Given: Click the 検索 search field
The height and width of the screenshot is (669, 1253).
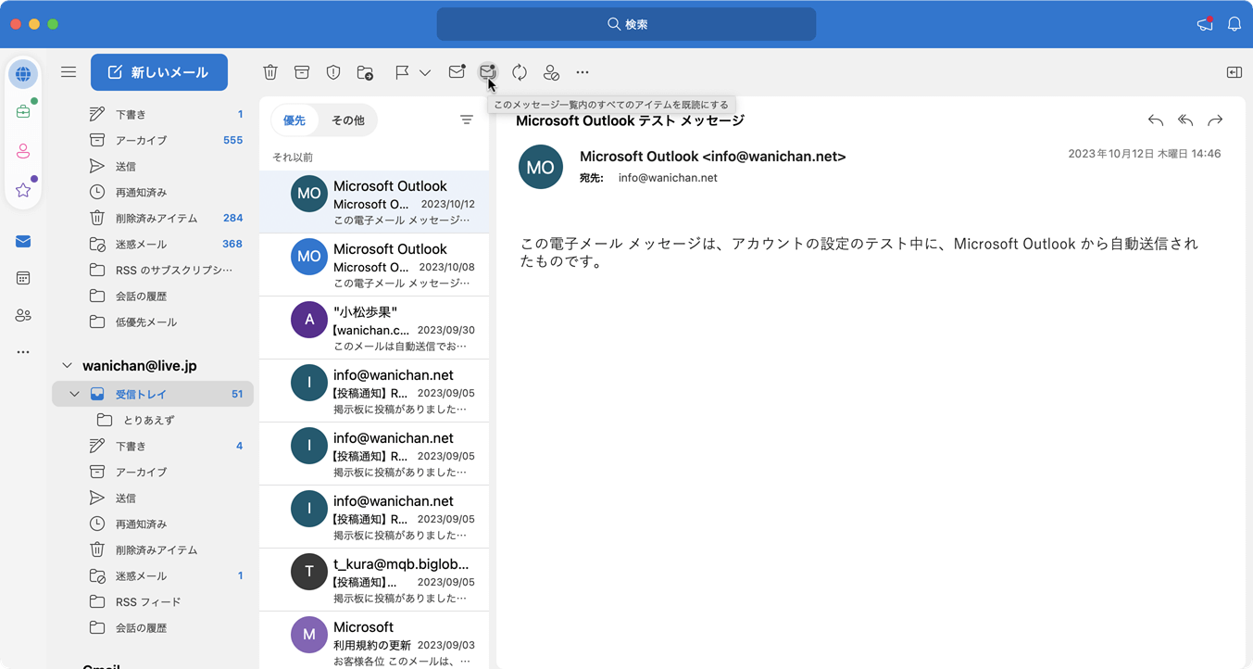Looking at the screenshot, I should (x=626, y=24).
